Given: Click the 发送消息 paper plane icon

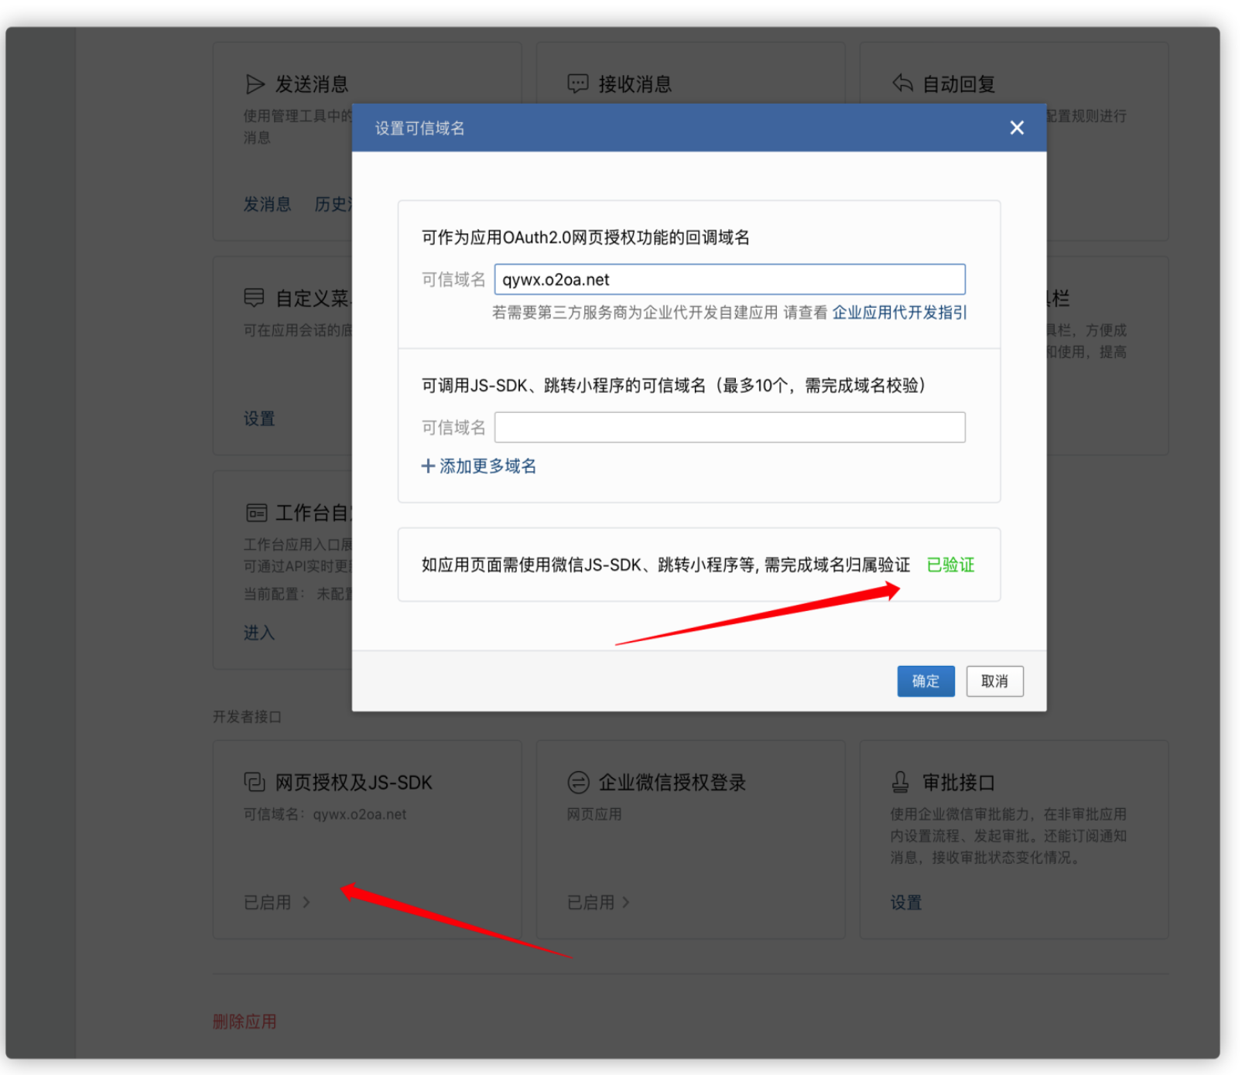Looking at the screenshot, I should coord(255,84).
